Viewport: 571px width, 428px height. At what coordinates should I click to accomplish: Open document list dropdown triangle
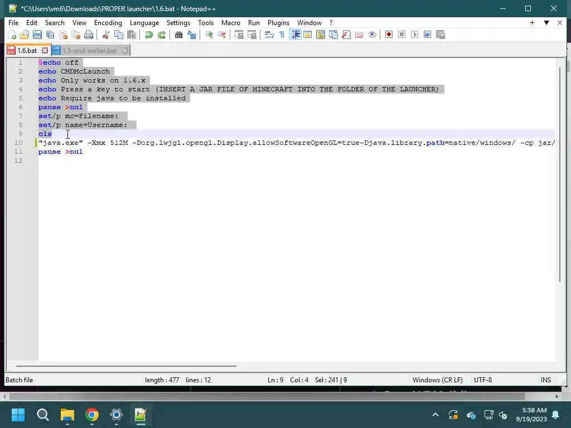click(546, 22)
